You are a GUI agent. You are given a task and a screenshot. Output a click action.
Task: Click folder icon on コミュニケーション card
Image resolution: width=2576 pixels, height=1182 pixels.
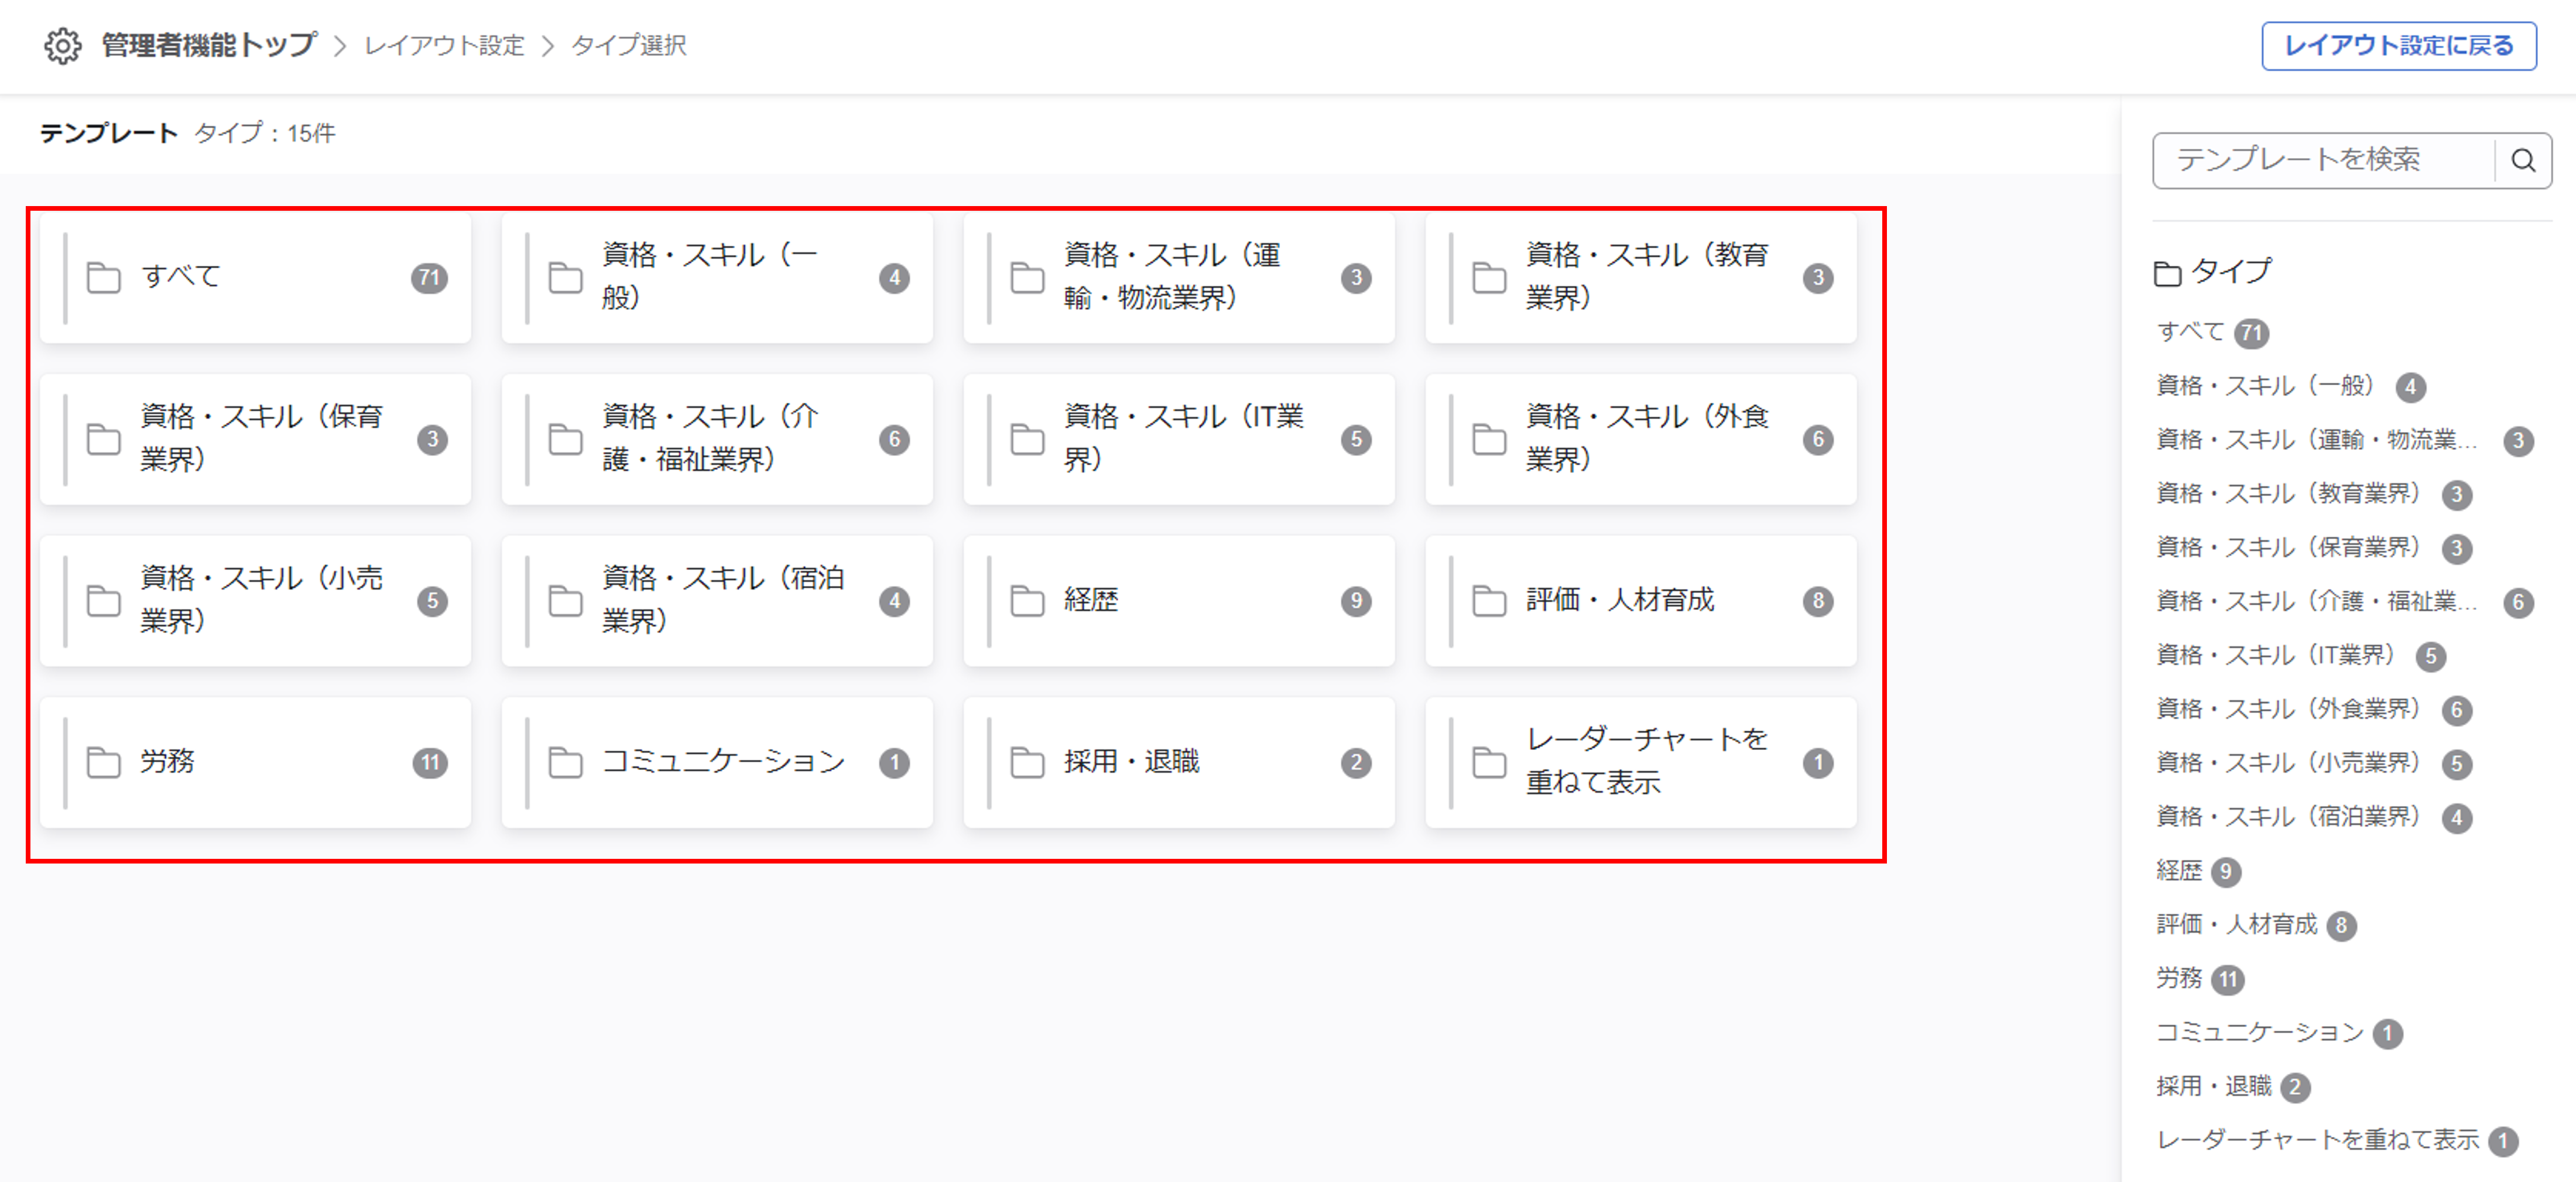click(565, 762)
